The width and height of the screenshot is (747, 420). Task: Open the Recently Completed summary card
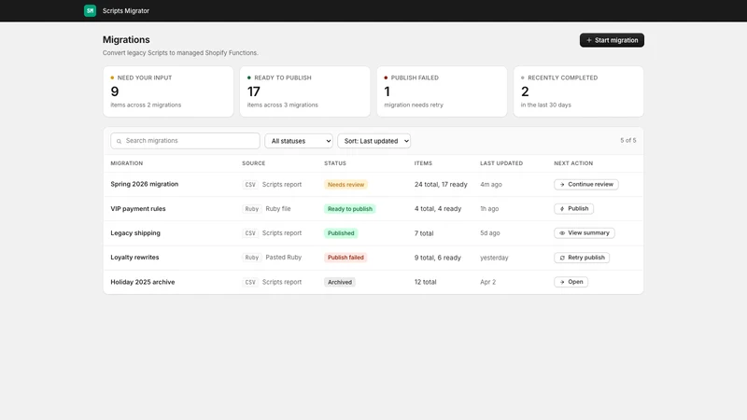578,91
